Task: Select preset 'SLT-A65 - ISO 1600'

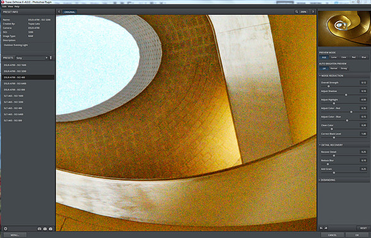Action: pos(28,96)
